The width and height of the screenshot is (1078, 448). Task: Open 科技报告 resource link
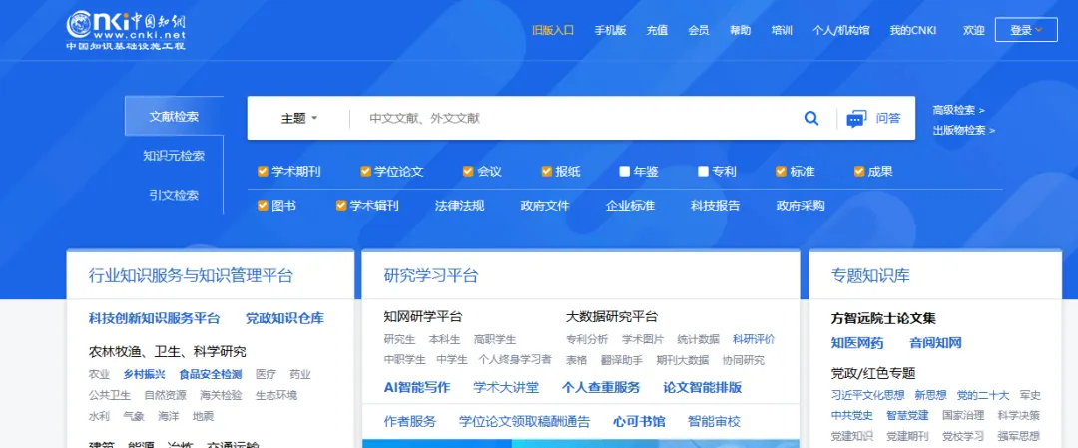(x=716, y=206)
